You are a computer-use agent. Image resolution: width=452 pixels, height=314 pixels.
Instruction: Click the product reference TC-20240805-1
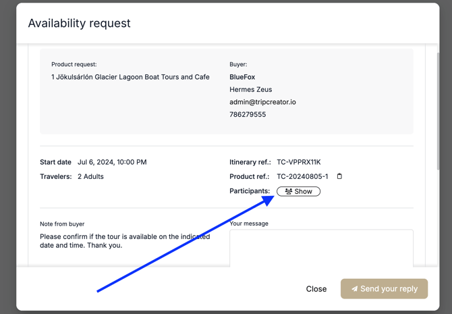point(302,176)
